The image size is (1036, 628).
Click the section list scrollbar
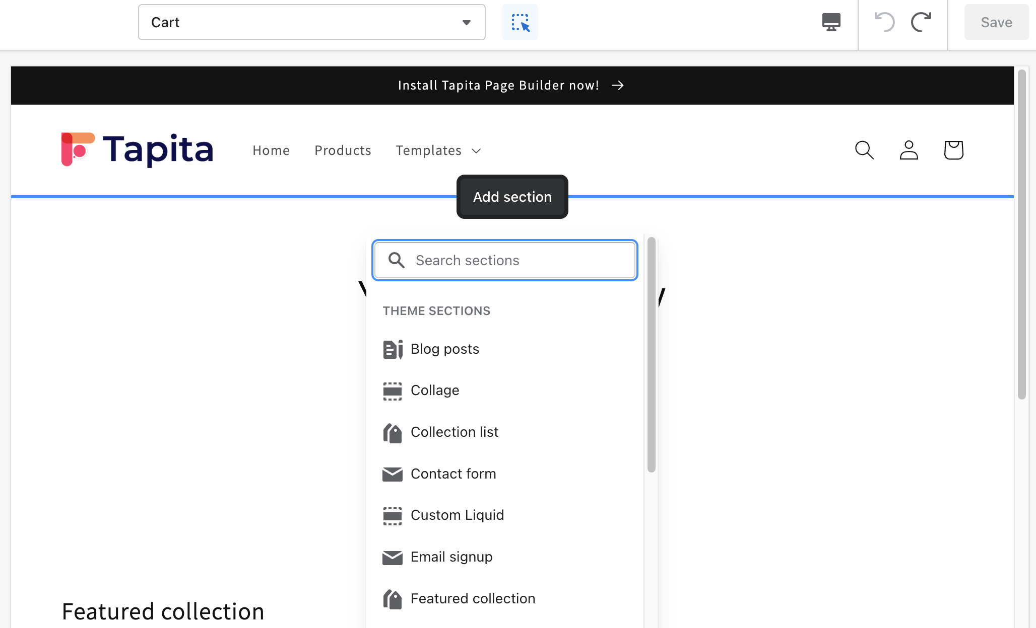coord(651,354)
